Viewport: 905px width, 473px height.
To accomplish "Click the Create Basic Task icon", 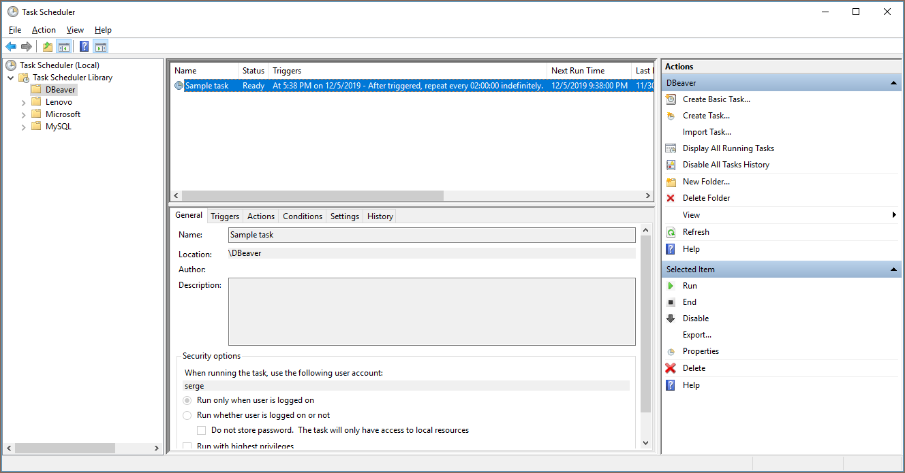I will pos(671,99).
